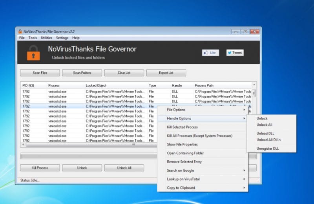Image resolution: width=314 pixels, height=204 pixels.
Task: Expand the Handle Options submenu
Action: click(x=203, y=119)
